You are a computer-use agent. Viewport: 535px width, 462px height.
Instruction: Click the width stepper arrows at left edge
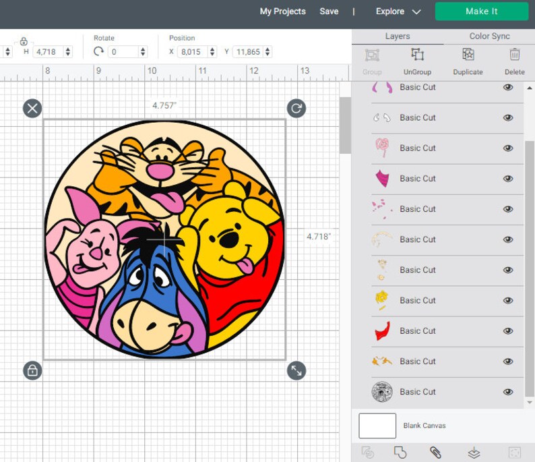pos(7,51)
